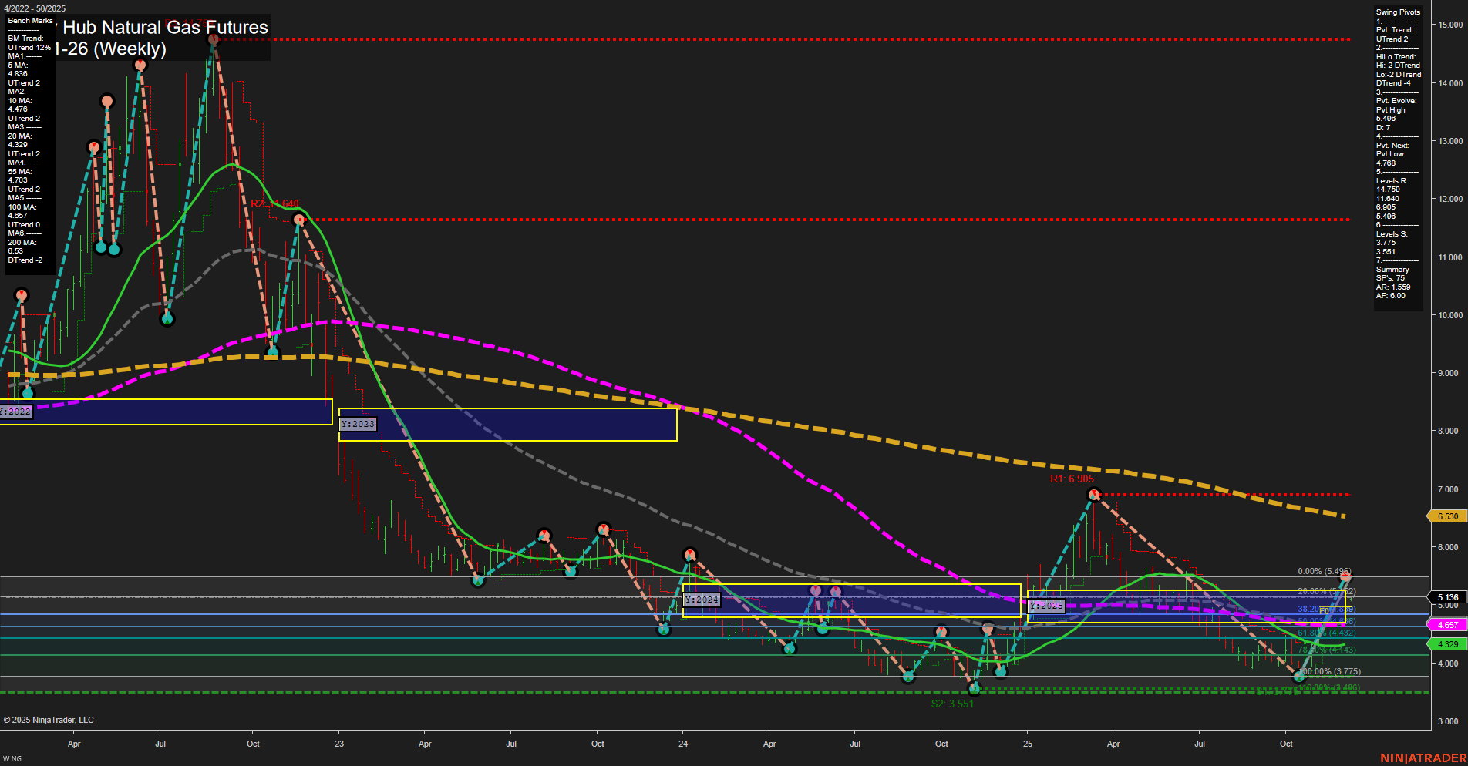Click the NINJATRADER logo in the bottom-right corner

[1423, 758]
